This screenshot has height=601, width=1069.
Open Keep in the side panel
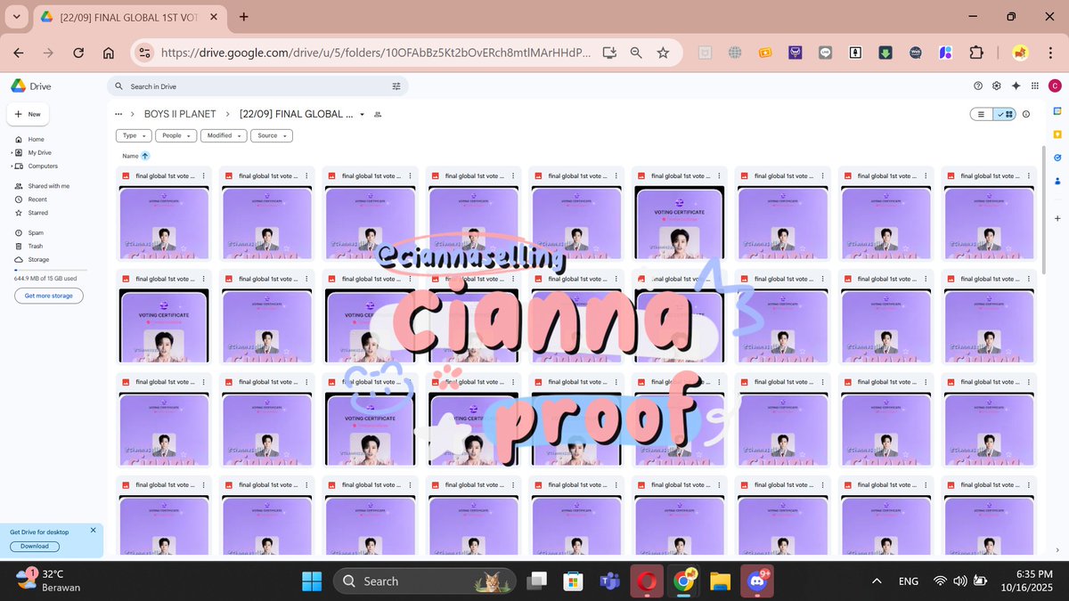[1057, 133]
